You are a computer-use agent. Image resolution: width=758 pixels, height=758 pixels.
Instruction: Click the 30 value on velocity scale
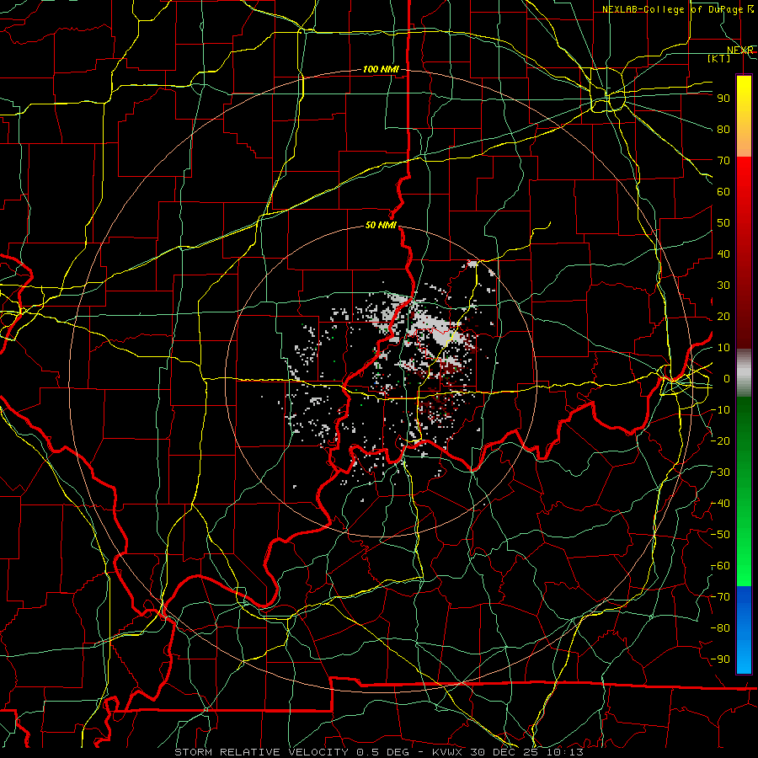(x=723, y=286)
